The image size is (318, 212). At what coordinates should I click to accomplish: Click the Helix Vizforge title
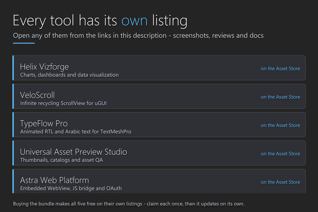click(45, 67)
